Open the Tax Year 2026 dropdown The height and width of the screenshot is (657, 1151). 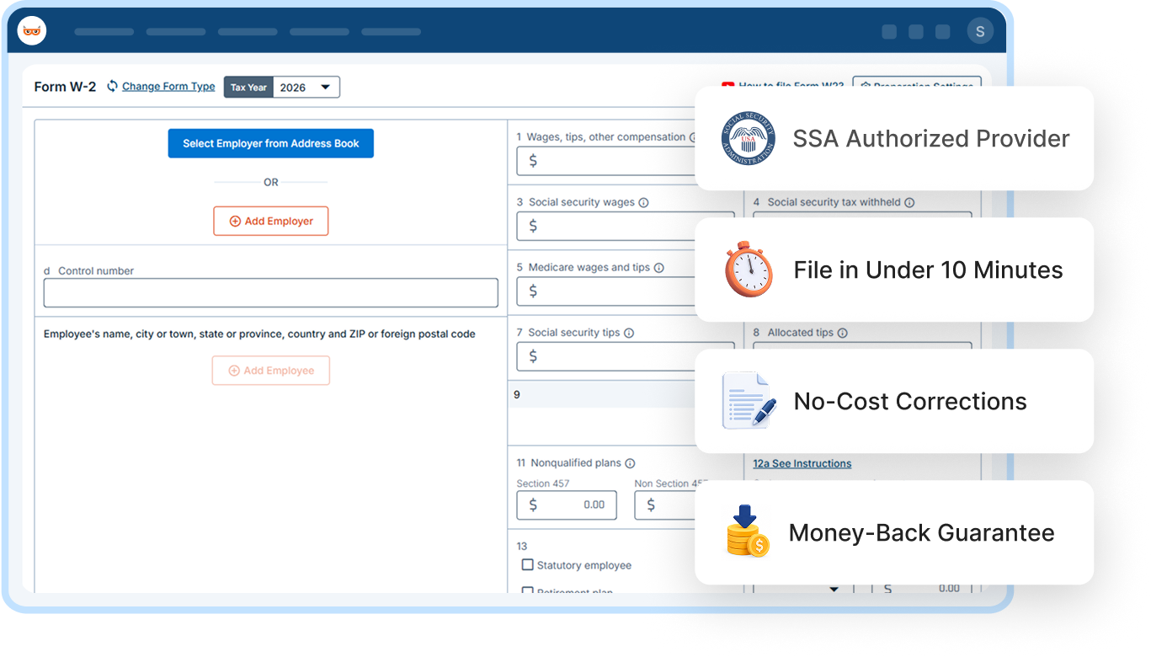(x=306, y=87)
